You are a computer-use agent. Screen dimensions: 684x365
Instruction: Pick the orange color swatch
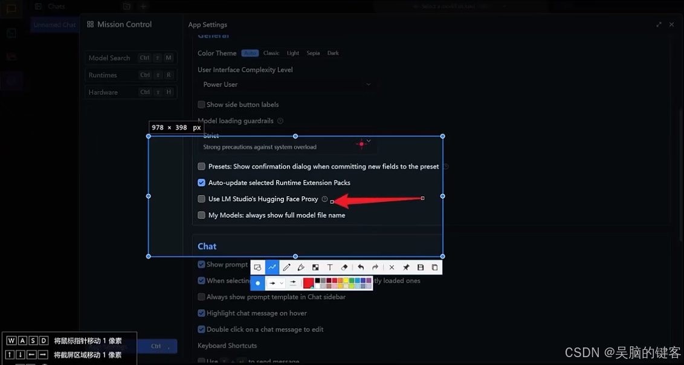click(340, 280)
